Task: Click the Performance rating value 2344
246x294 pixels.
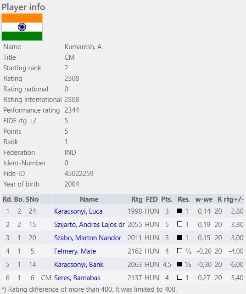Action: (72, 110)
